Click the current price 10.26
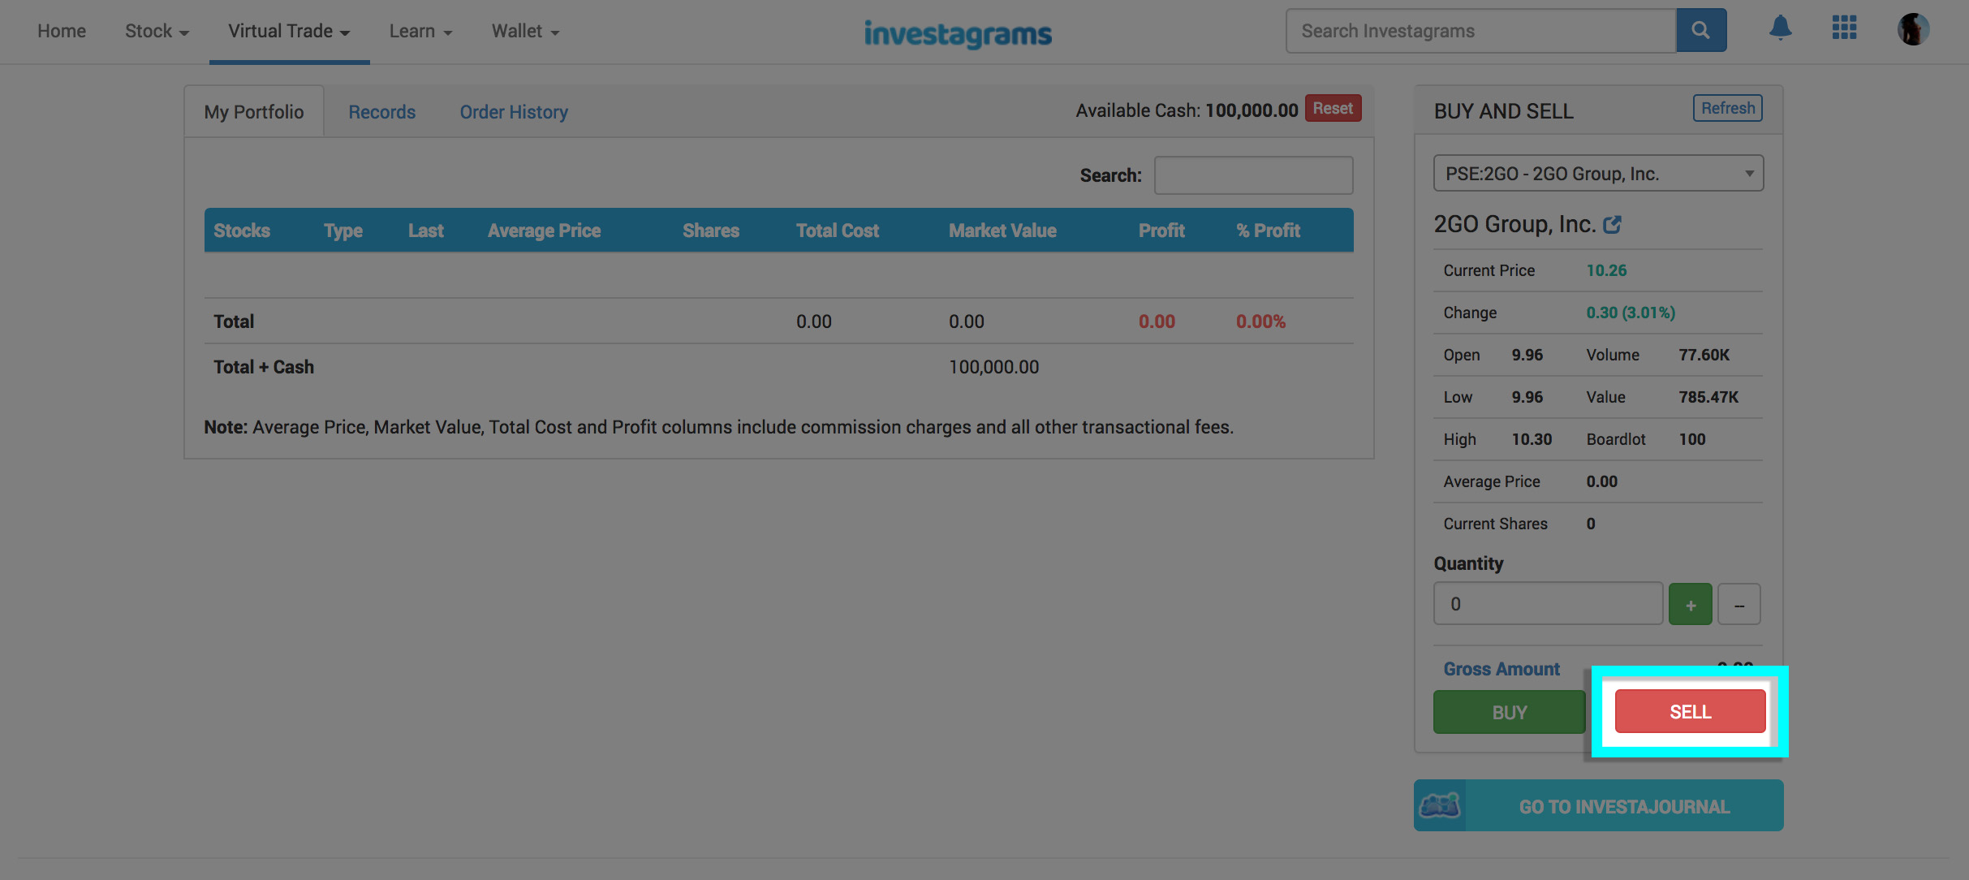This screenshot has width=1969, height=880. pyautogui.click(x=1607, y=270)
